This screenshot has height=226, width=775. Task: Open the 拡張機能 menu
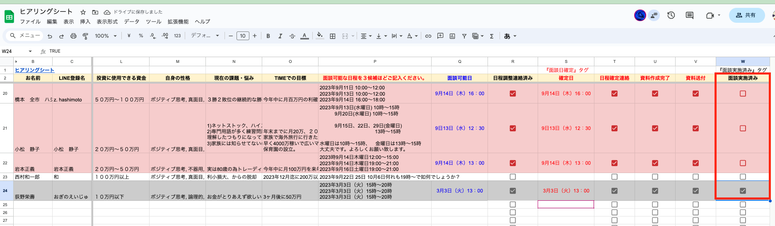[x=178, y=22]
